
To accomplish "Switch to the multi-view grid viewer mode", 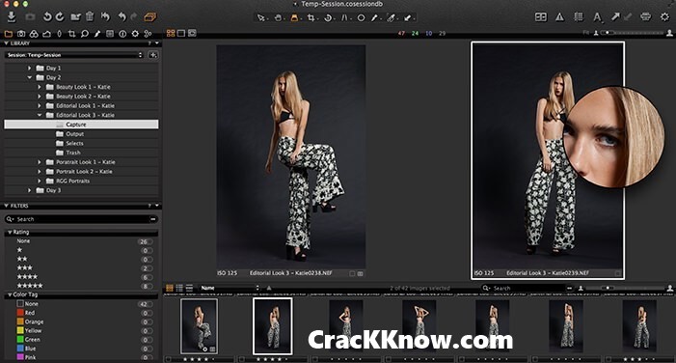I will (171, 33).
